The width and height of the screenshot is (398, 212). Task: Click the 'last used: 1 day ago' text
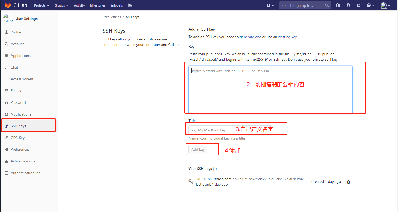click(x=212, y=184)
